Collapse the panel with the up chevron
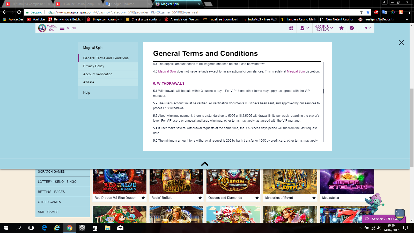Viewport: 414px width, 233px height. click(x=205, y=164)
